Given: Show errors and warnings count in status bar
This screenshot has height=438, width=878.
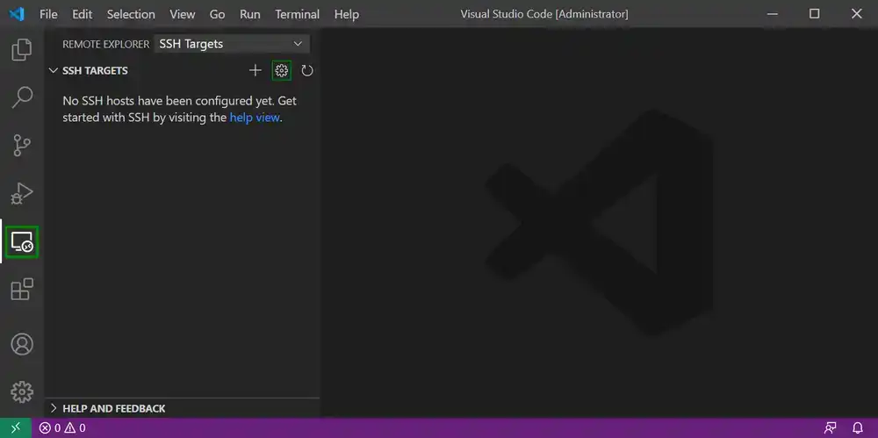Looking at the screenshot, I should pyautogui.click(x=62, y=428).
